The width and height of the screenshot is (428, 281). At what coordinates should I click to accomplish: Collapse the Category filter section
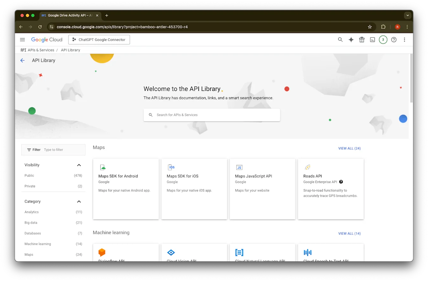click(x=79, y=202)
